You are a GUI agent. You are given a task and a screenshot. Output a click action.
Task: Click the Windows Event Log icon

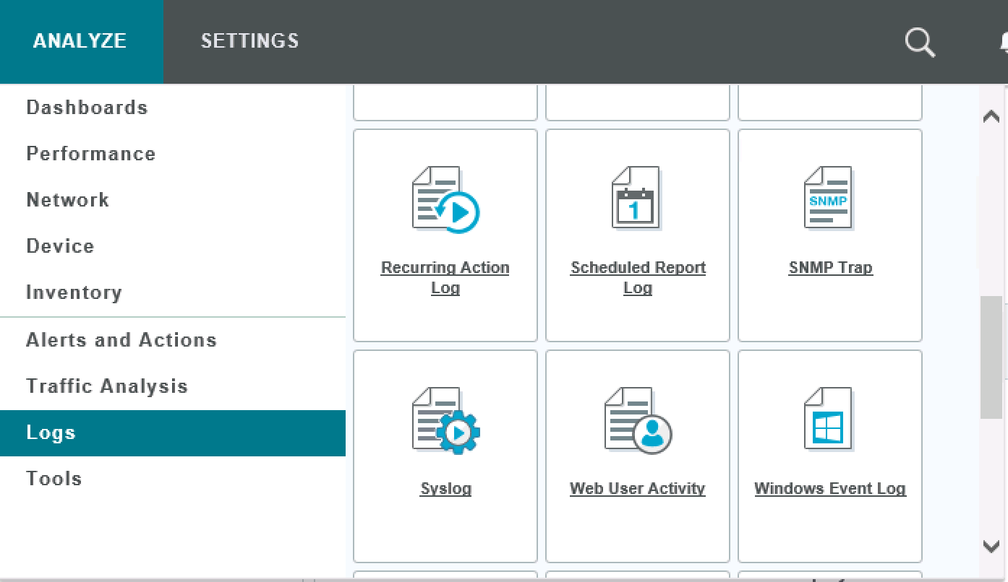tap(829, 420)
